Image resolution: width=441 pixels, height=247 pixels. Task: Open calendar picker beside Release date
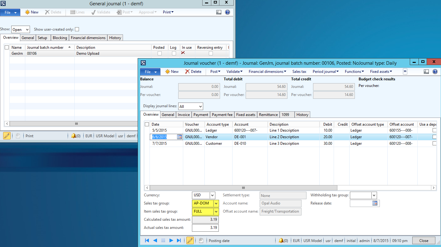click(375, 203)
